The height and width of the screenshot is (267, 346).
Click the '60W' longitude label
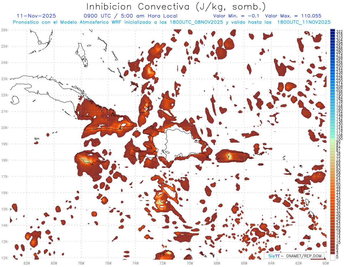click(x=326, y=263)
